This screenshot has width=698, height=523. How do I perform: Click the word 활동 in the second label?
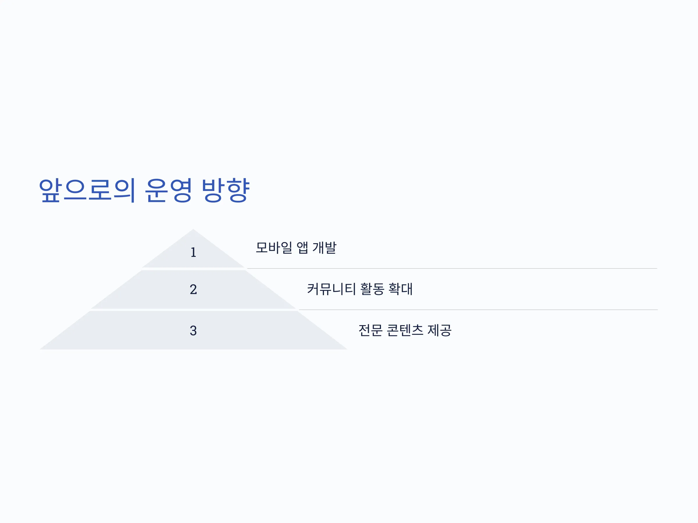coord(372,289)
